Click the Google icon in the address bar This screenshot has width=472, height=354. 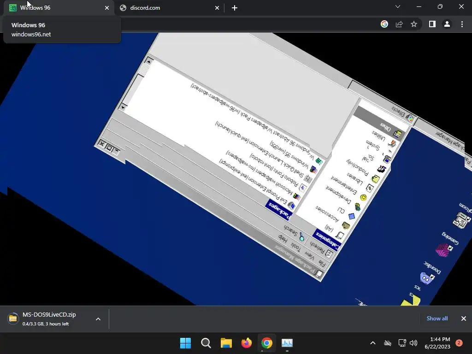coord(384,24)
